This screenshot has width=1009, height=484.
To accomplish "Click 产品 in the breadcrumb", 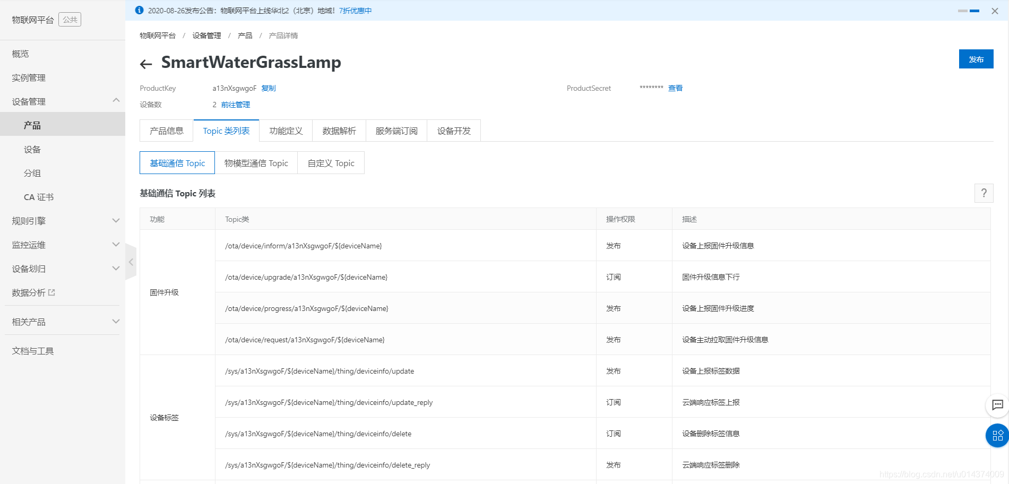I will coord(245,36).
